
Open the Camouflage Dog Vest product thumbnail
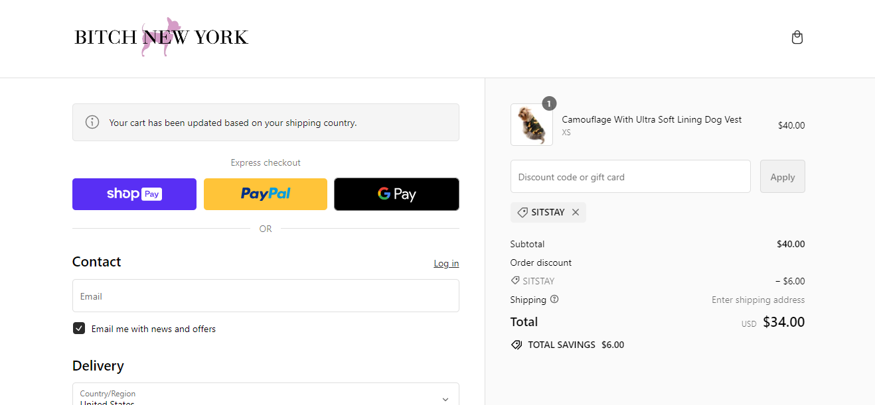pyautogui.click(x=532, y=125)
